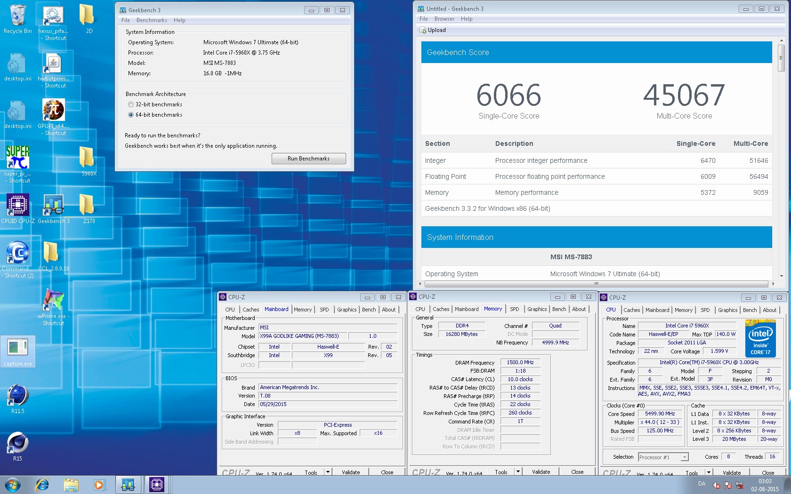Click Tools button in Mainboard CPU-Z window
This screenshot has height=494, width=791.
(311, 472)
